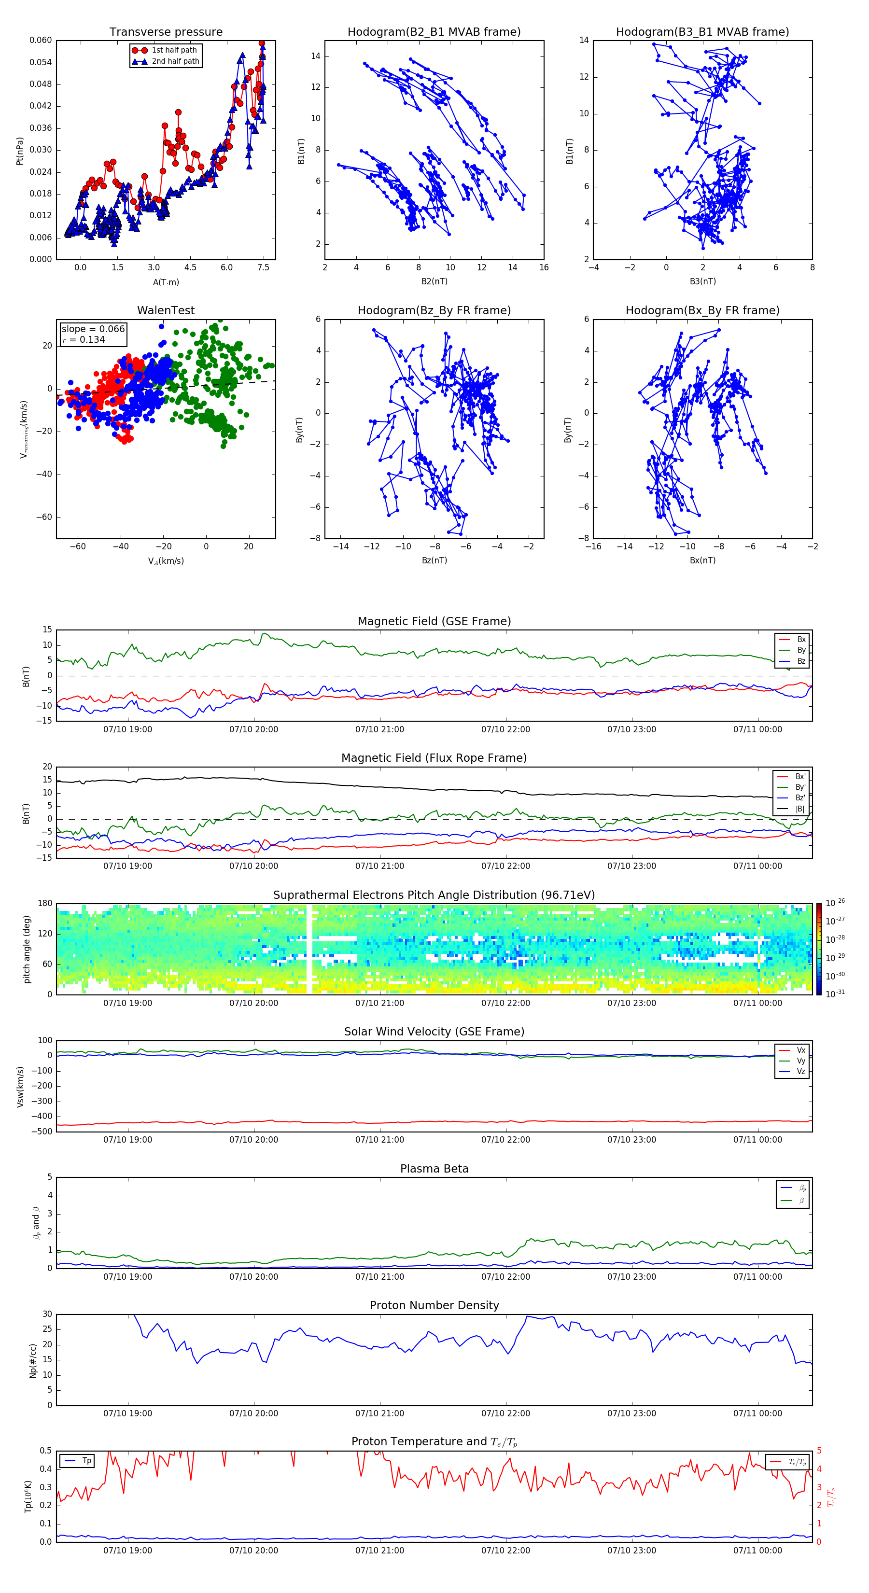Viewport: 869px width, 1593px height.
Task: Select the Vy legend entry in velocity panel
Action: click(792, 1061)
